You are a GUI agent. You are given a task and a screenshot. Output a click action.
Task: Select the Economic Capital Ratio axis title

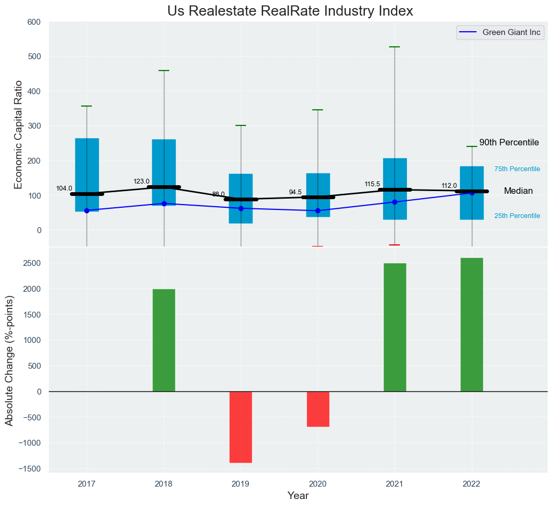pos(18,134)
